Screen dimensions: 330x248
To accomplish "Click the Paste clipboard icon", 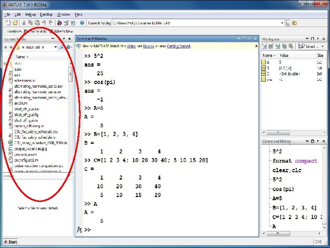I will coord(37,23).
